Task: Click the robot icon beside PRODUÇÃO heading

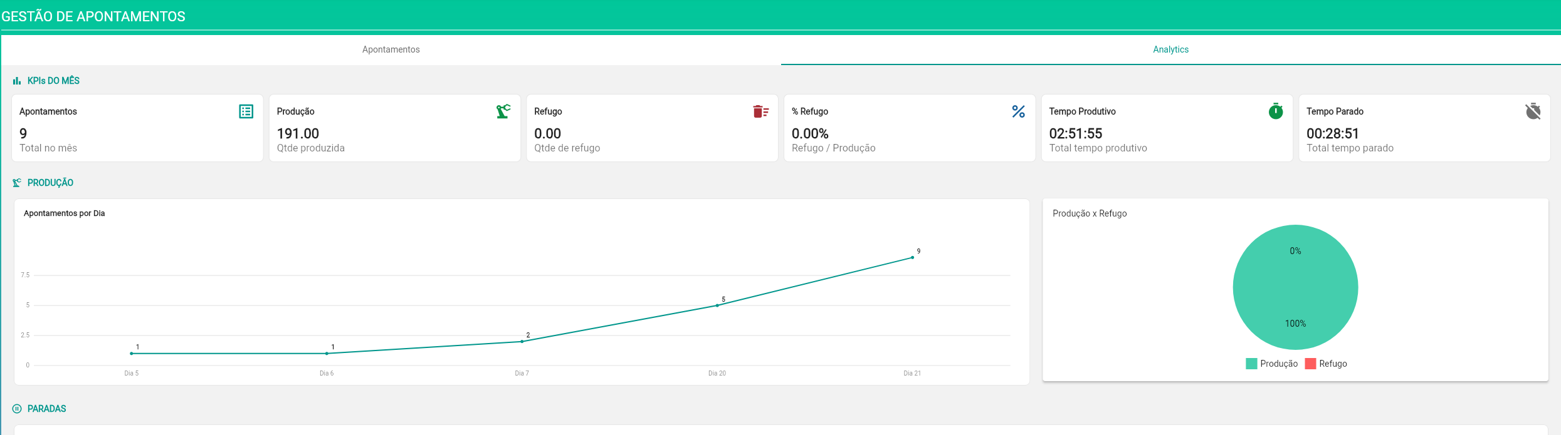Action: (x=17, y=183)
